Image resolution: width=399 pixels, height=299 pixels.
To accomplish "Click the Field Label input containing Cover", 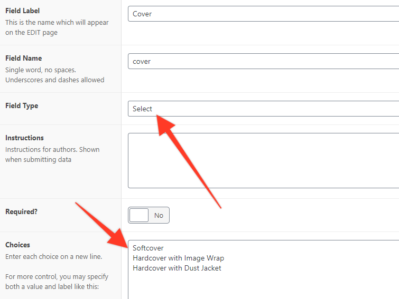I will click(263, 14).
